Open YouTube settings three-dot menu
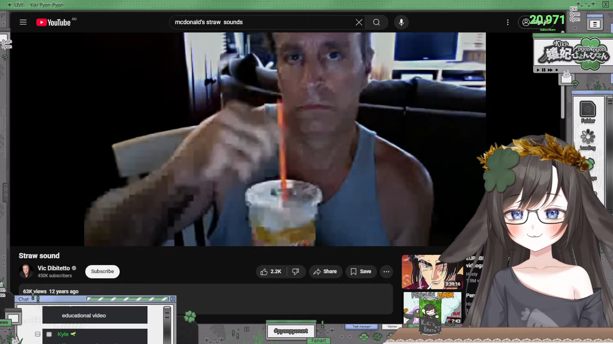Image resolution: width=613 pixels, height=344 pixels. click(x=508, y=22)
